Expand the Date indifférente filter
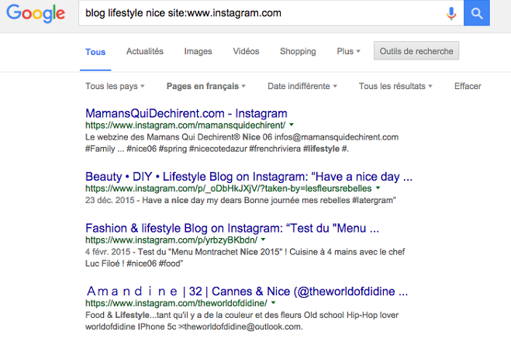 coord(302,86)
